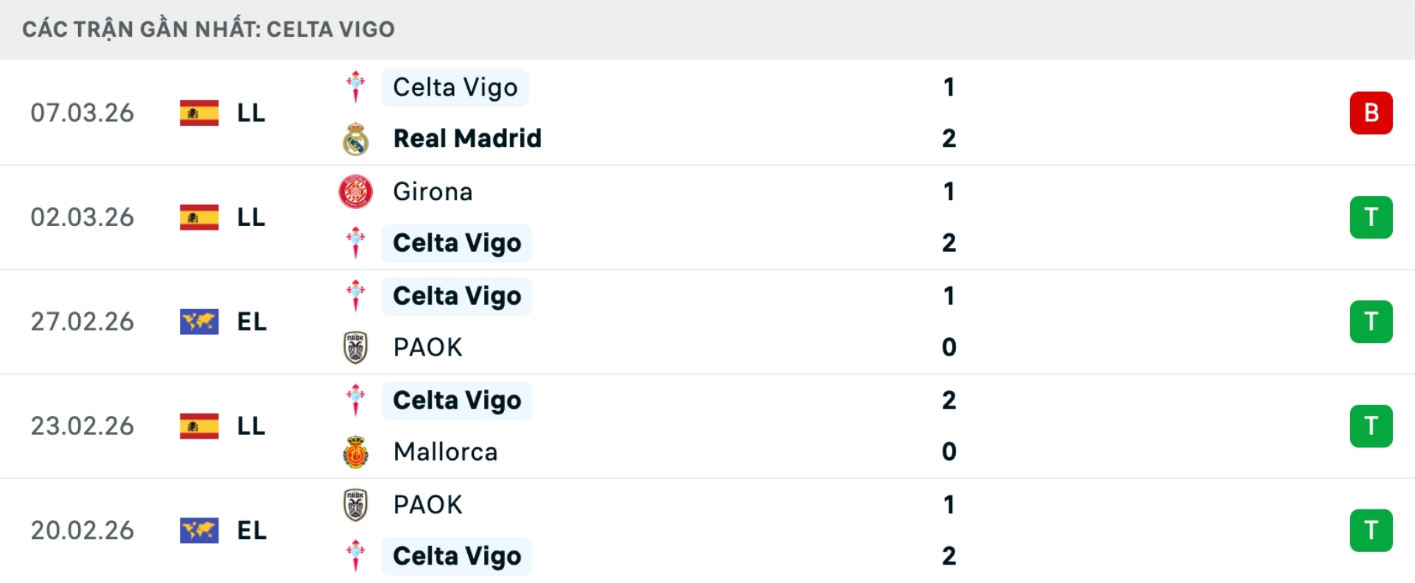Click the Spain flag next to LL
1415x583 pixels.
pyautogui.click(x=200, y=113)
